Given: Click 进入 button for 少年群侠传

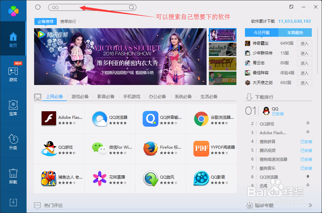Looking at the screenshot, I should coord(305,53).
